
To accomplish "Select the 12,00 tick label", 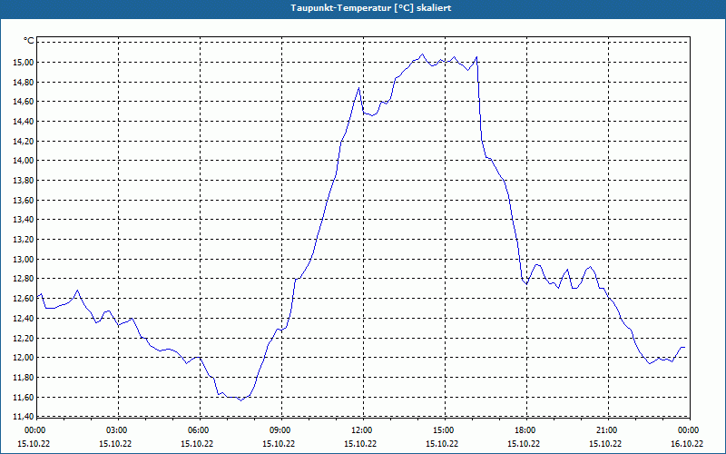I will click(x=25, y=357).
